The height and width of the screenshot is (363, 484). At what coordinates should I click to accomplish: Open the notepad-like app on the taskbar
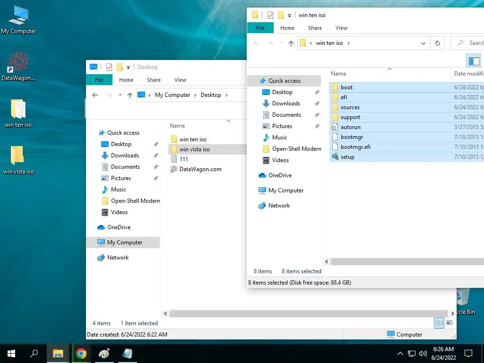coord(127,354)
